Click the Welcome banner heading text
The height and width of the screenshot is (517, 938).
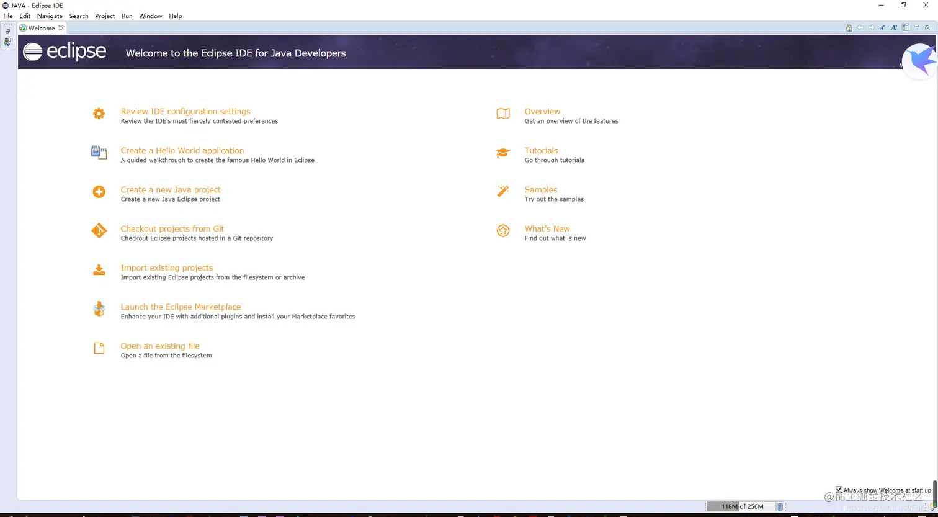click(x=236, y=53)
